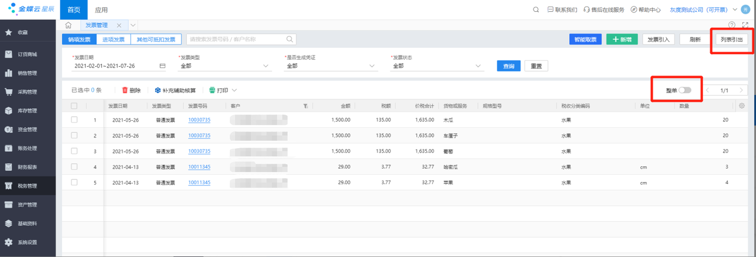Open 帮助中心 in the top bar
The image size is (756, 257).
[x=645, y=10]
